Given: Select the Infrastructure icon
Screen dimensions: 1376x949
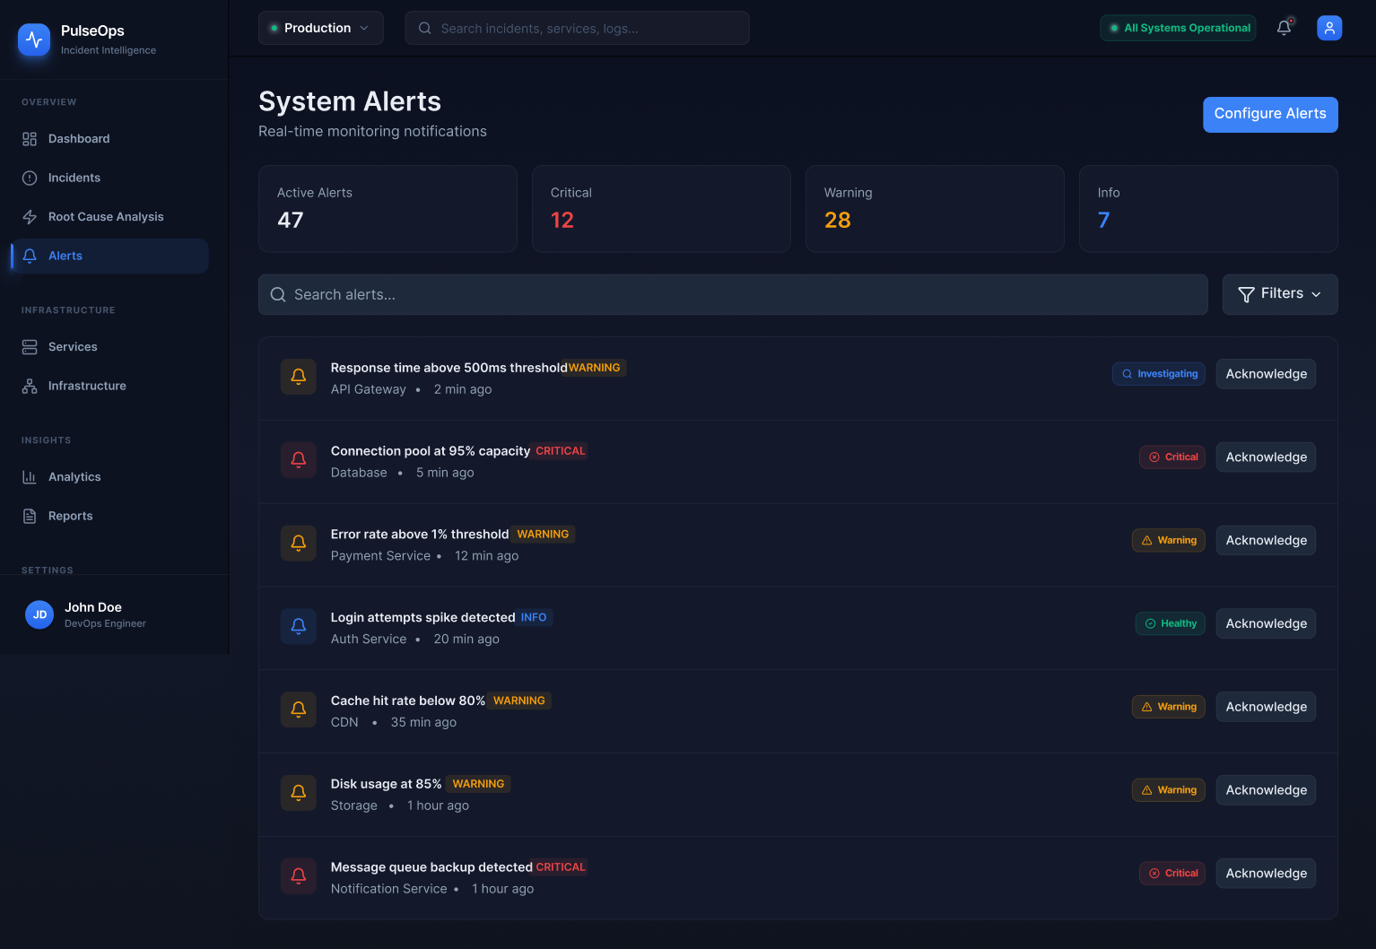Looking at the screenshot, I should pyautogui.click(x=30, y=386).
